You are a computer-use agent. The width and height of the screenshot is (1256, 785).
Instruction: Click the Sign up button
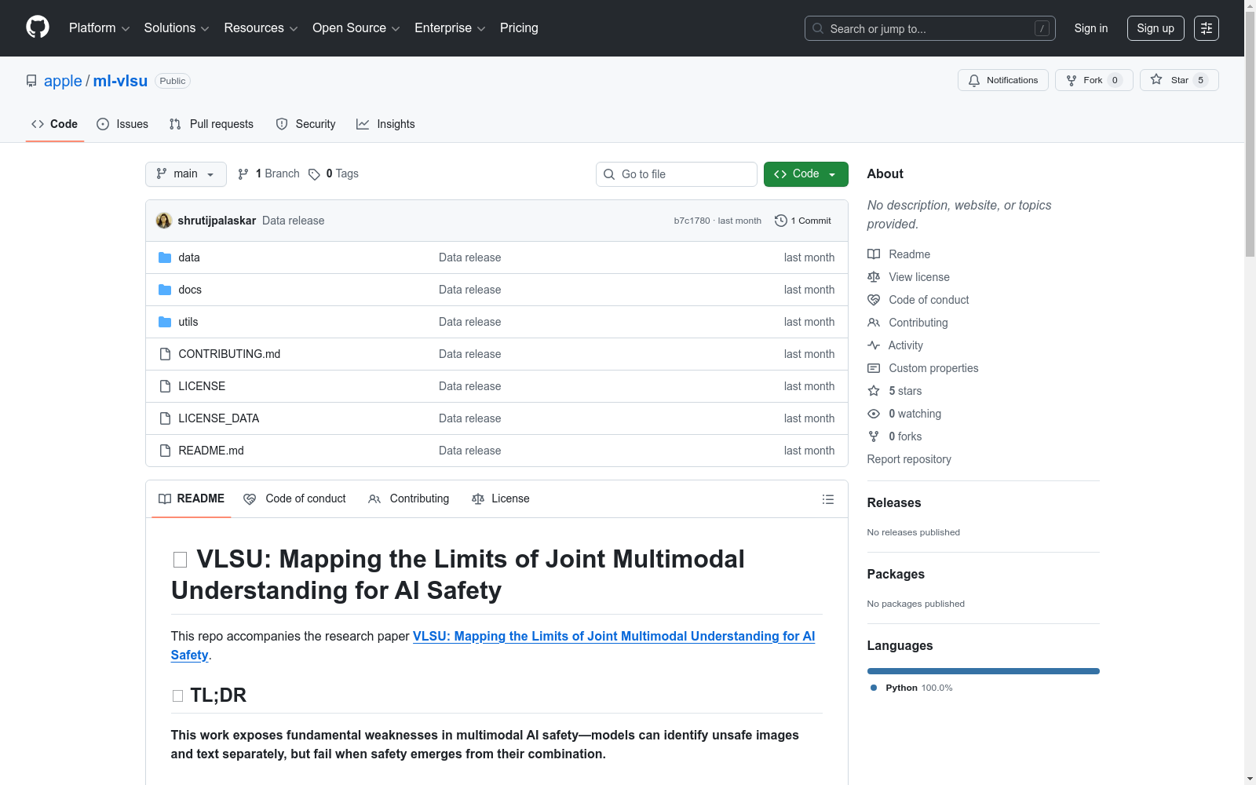(x=1156, y=28)
